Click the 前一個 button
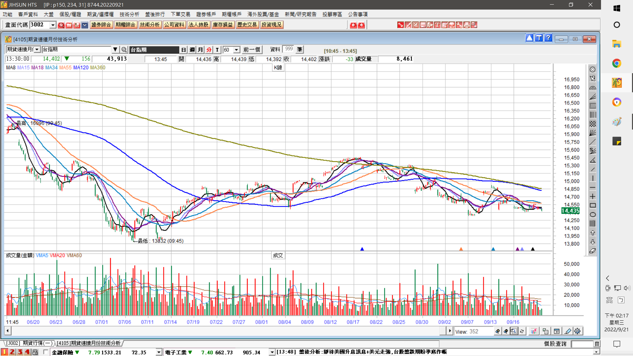Viewport: 633px width, 356px height. [252, 50]
